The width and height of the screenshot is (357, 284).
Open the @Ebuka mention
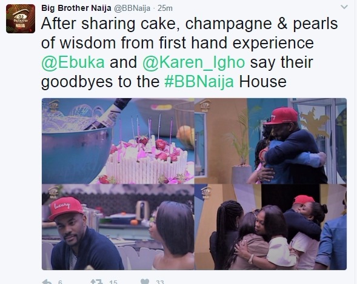tap(73, 62)
